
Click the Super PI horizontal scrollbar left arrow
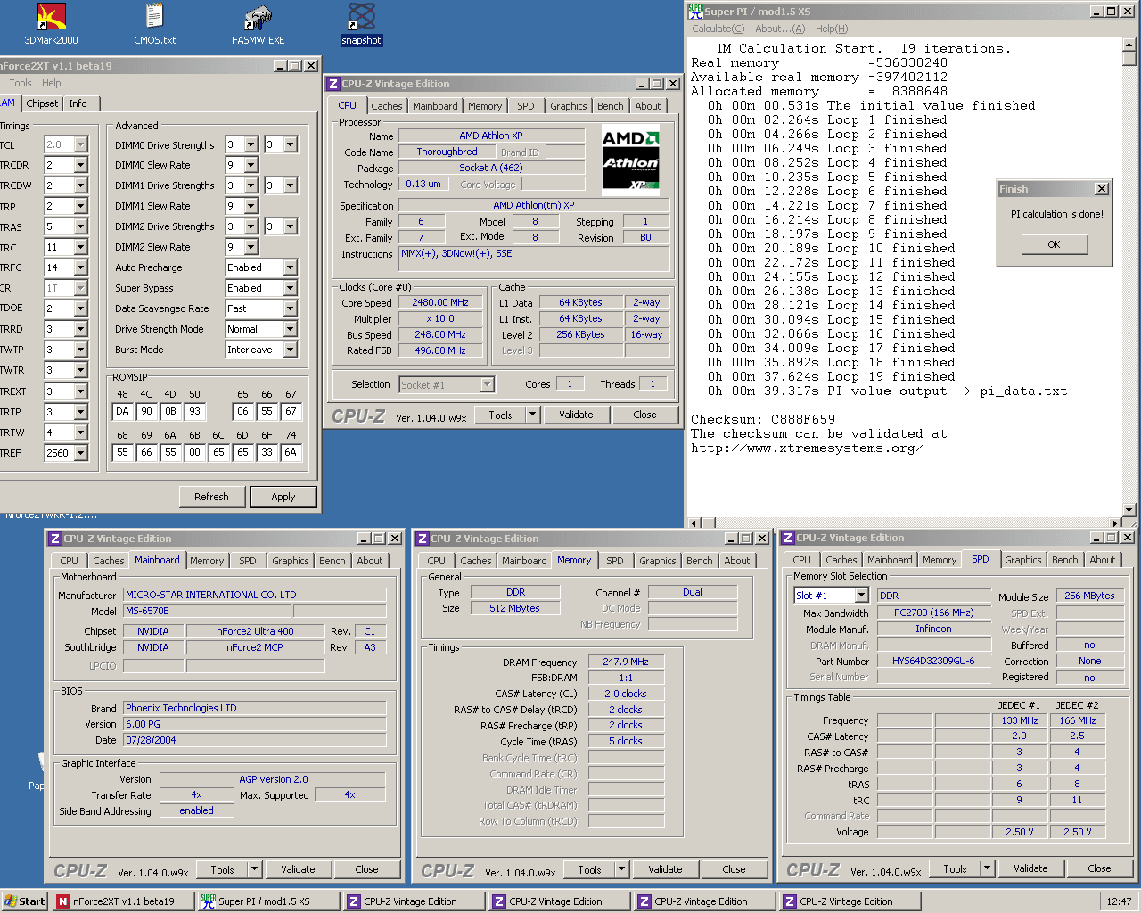(694, 523)
